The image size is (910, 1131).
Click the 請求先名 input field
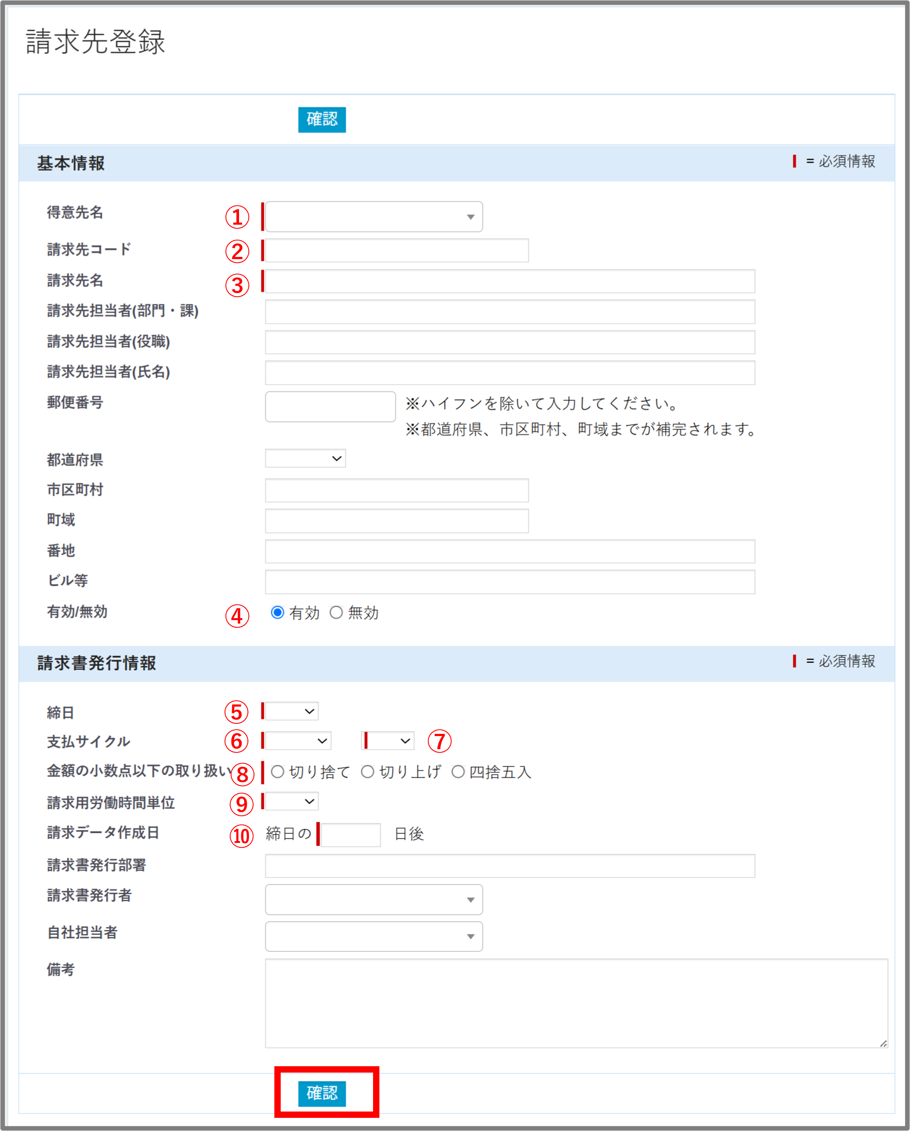coord(510,281)
